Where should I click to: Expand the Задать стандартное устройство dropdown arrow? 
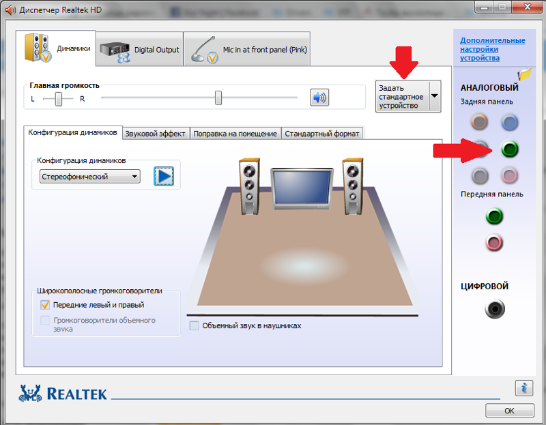[435, 96]
